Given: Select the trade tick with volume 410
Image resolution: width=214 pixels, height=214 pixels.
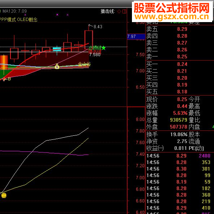Looking at the screenshot, I should [x=180, y=208].
